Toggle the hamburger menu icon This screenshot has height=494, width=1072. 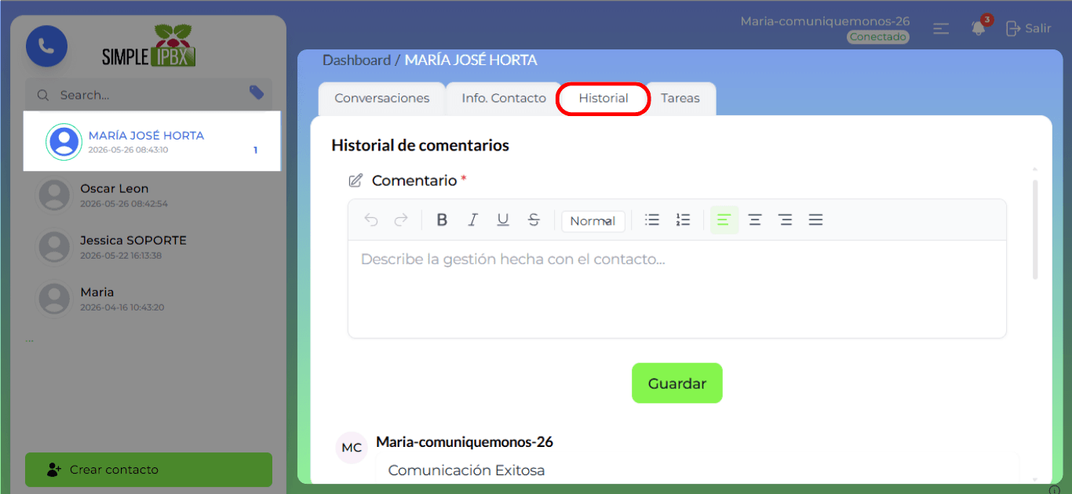tap(941, 28)
